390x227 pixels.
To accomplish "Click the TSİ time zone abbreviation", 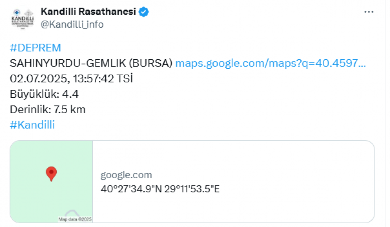I will 125,79.
